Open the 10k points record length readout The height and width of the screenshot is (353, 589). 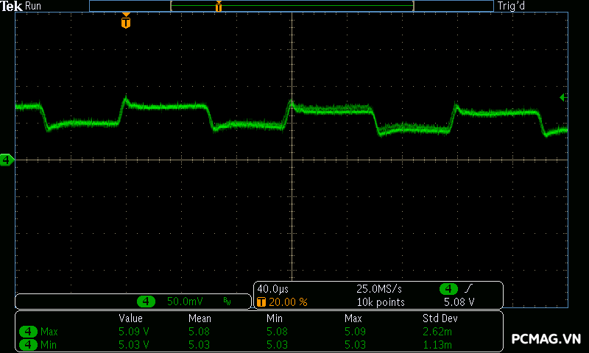(x=381, y=302)
